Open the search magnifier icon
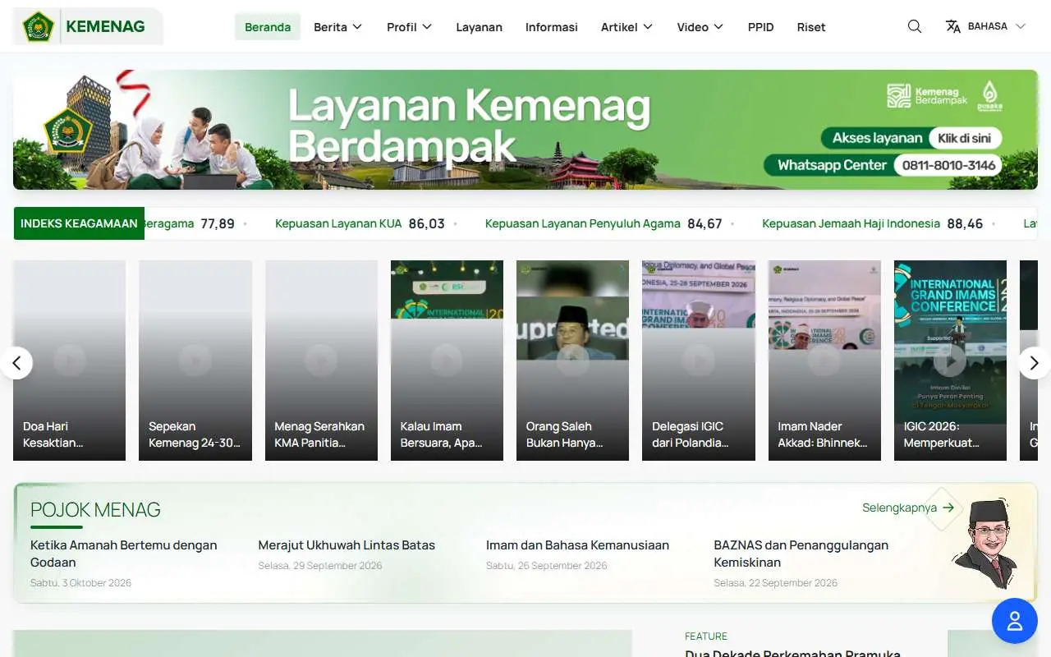Viewport: 1051px width, 657px height. [915, 26]
